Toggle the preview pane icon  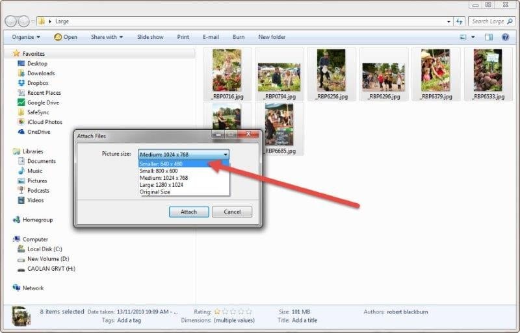[488, 37]
